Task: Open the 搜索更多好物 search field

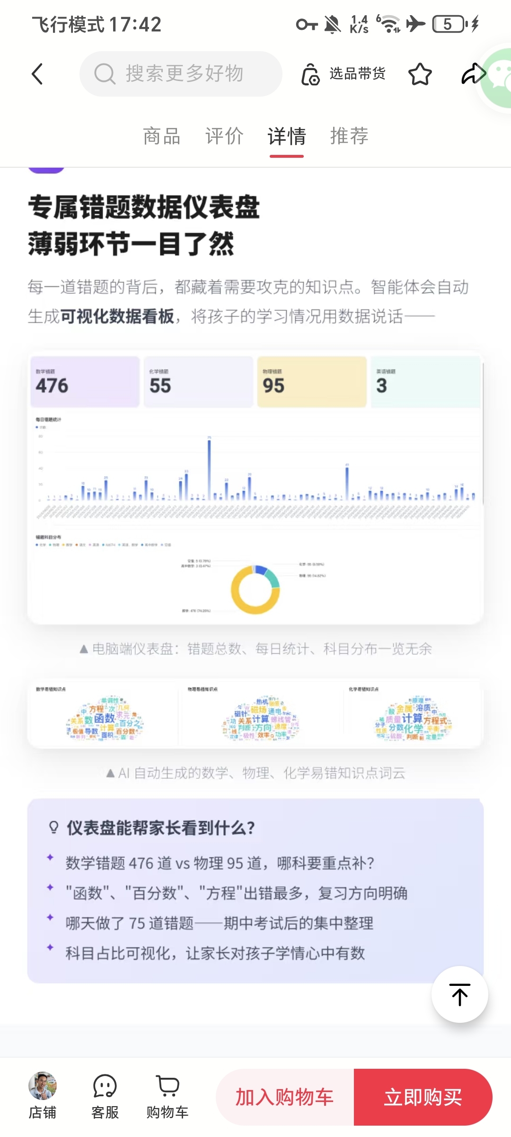Action: click(x=181, y=74)
